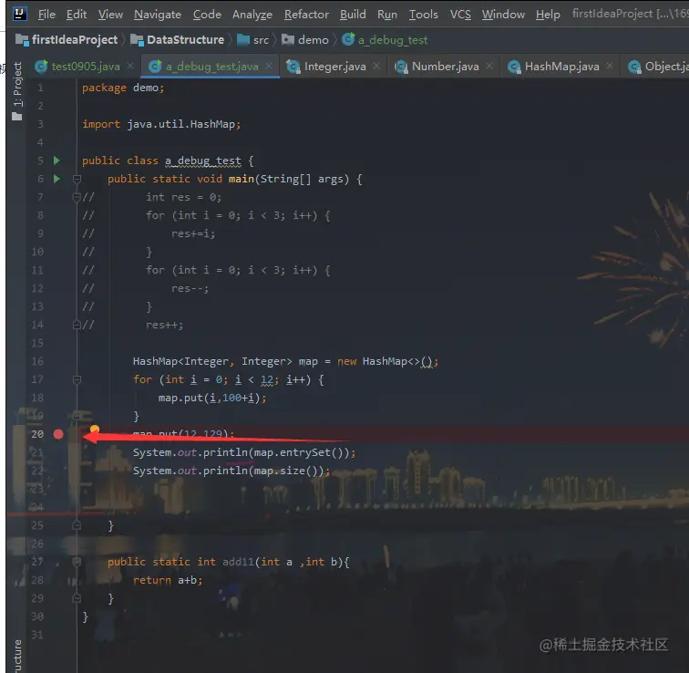Screen dimensions: 689x673
Task: Collapse the for loop fold on line 17
Action: pyautogui.click(x=77, y=379)
